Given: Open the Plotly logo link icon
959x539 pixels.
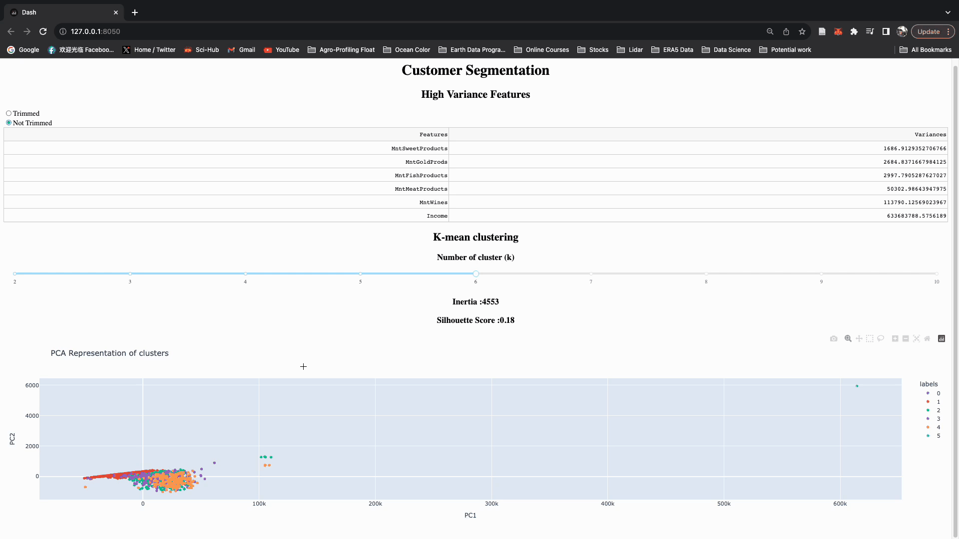Looking at the screenshot, I should point(942,339).
